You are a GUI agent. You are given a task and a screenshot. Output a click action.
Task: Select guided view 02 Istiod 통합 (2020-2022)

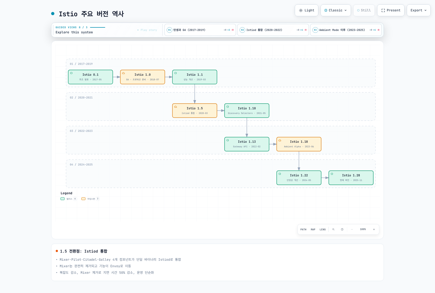tap(273, 30)
